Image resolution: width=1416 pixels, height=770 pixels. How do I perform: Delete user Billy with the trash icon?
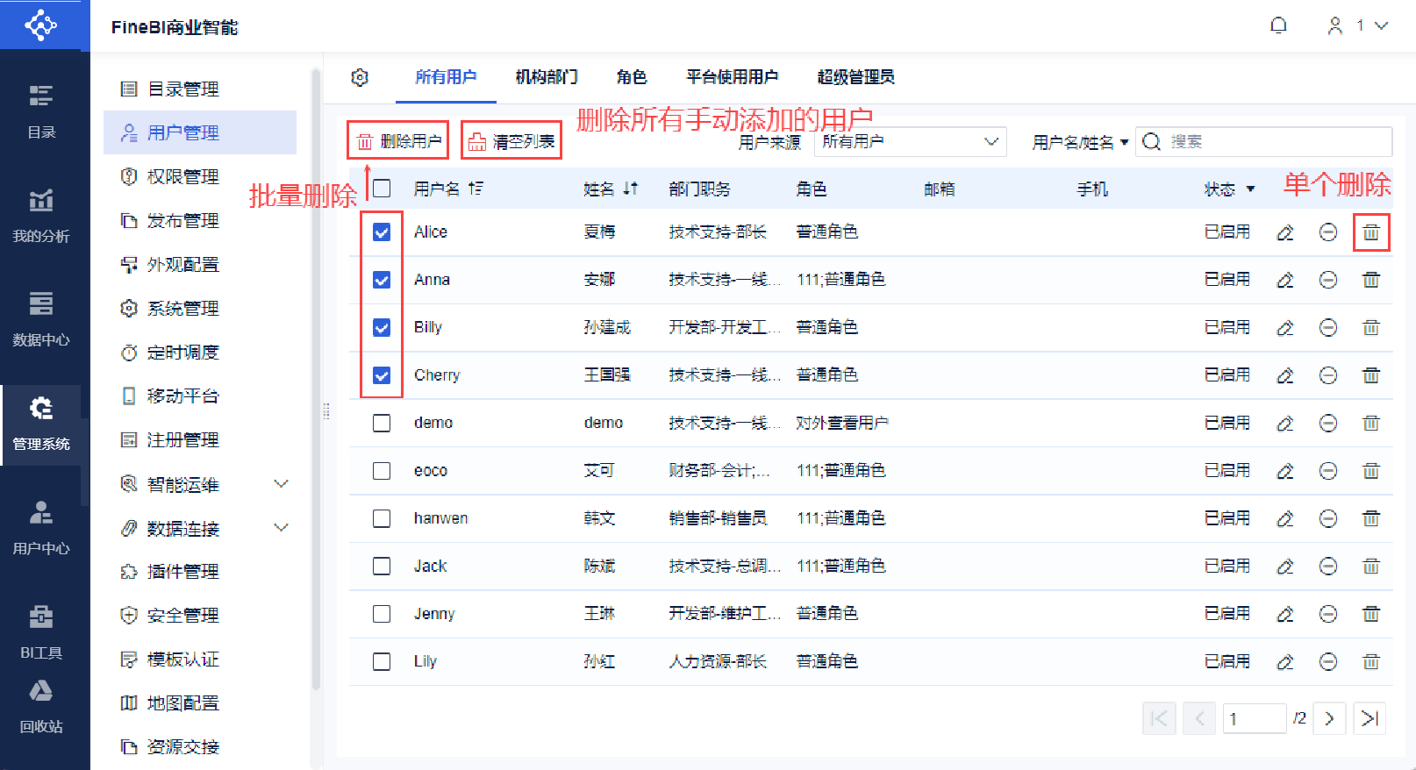pos(1371,328)
